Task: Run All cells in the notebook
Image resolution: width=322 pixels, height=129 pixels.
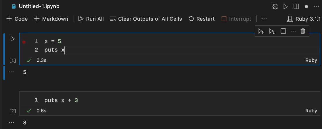Action: pos(91,19)
